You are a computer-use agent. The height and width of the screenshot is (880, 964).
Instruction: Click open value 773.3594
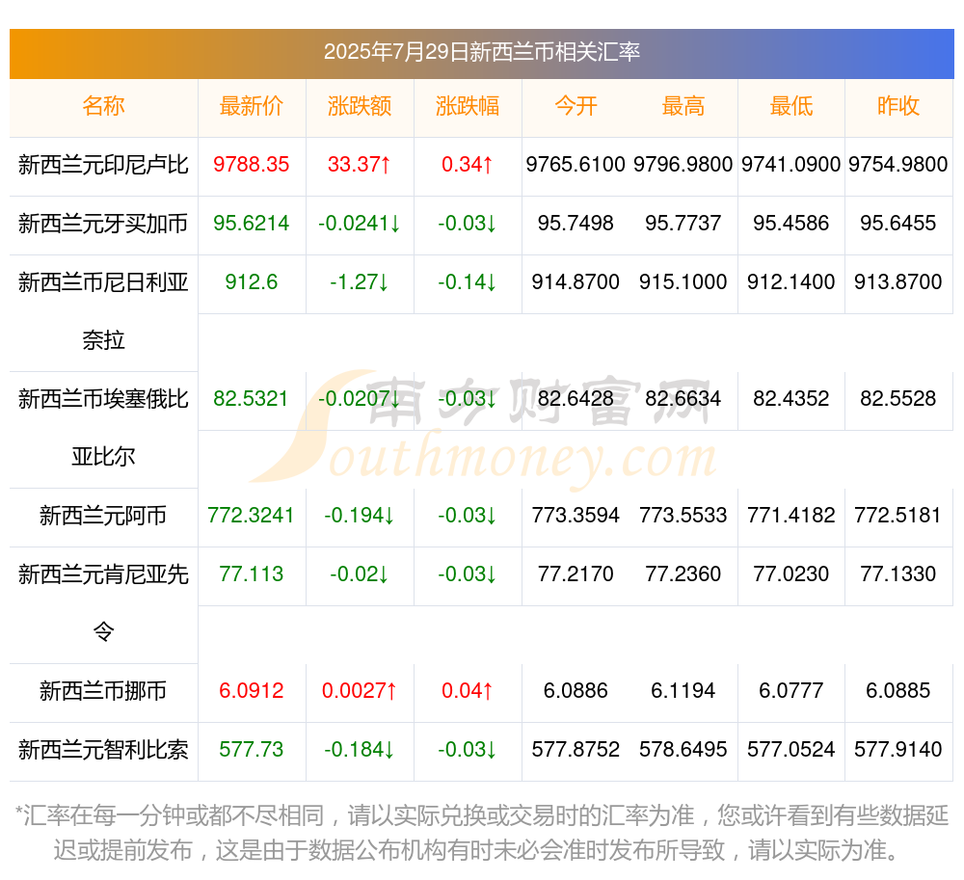[576, 515]
